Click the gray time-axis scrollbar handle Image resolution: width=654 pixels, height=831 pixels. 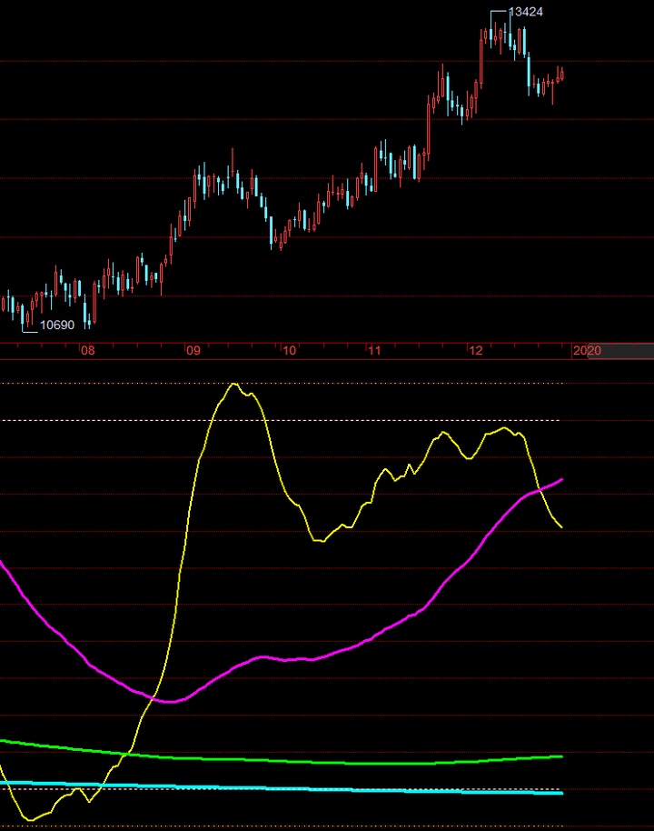tap(620, 351)
